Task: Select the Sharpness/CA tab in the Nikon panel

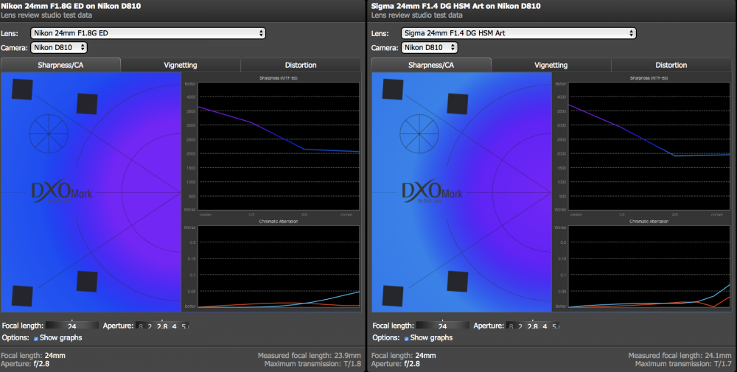Action: pos(60,65)
